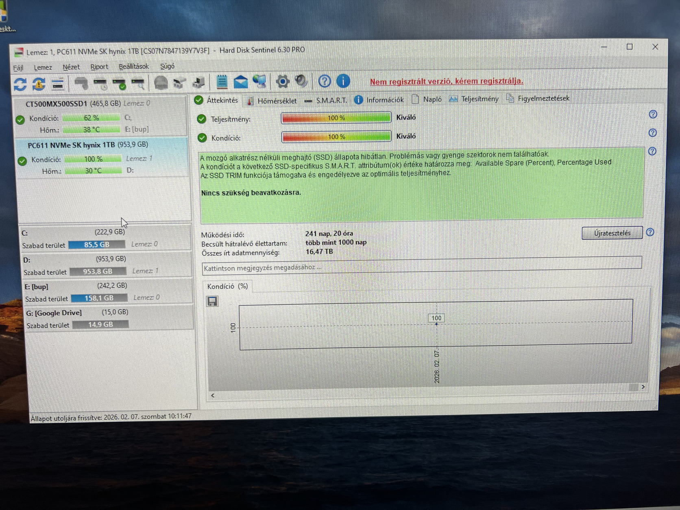
Task: Click the graph's right scroll arrow
Action: 643,387
